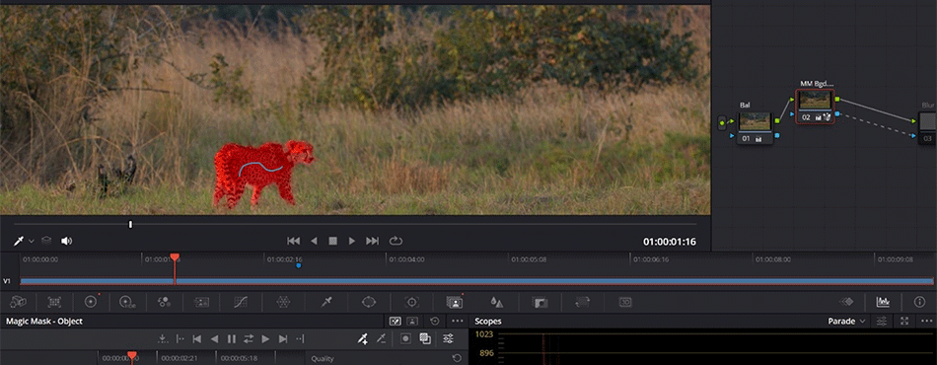The image size is (937, 365).
Task: Select the Bal node 01
Action: click(755, 127)
